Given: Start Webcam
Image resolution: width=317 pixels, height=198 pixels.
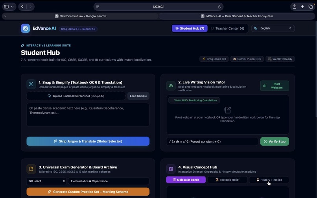Looking at the screenshot, I should point(275,86).
